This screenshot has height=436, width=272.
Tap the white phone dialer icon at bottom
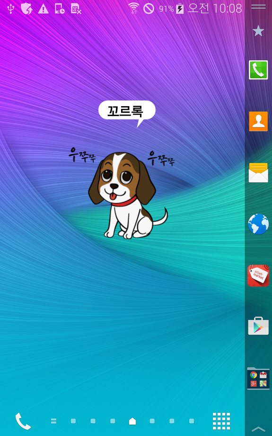23,421
